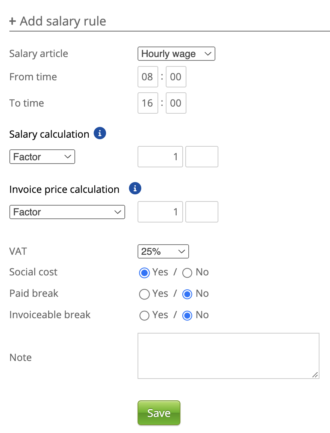Click the Salary calculation info icon
330x433 pixels.
coord(100,133)
